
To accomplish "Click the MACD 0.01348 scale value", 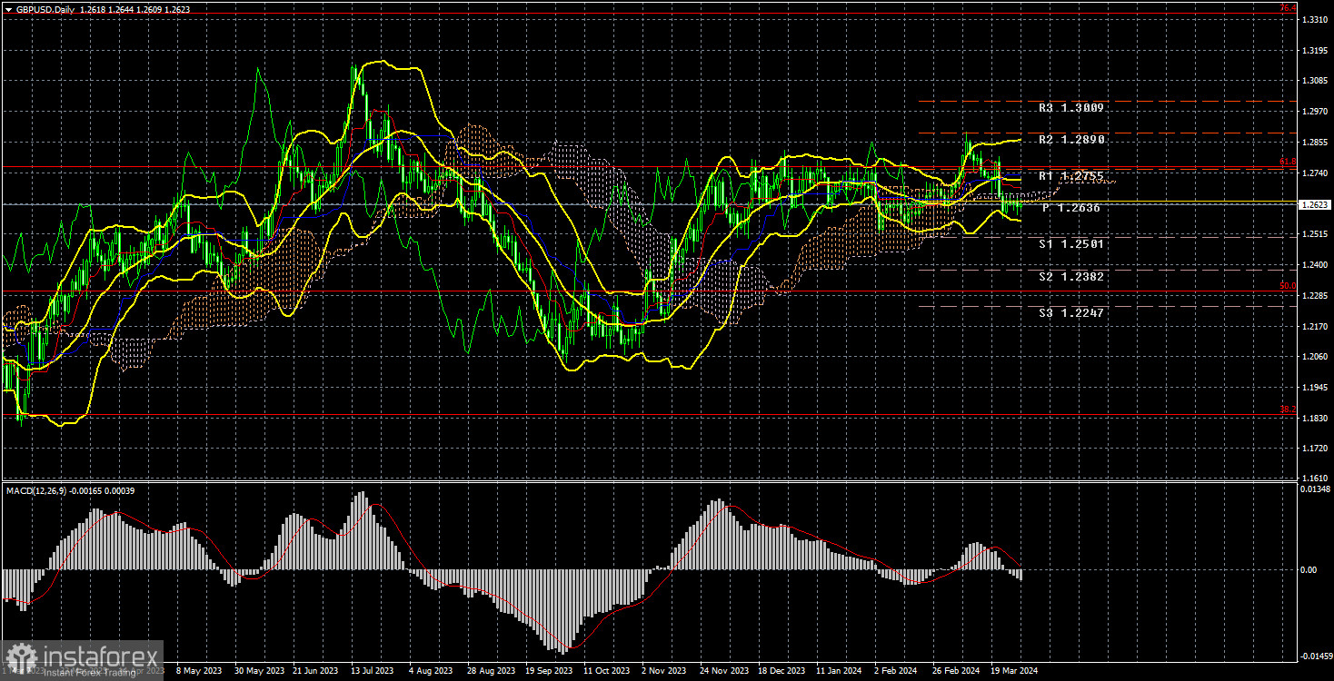I will 1314,489.
